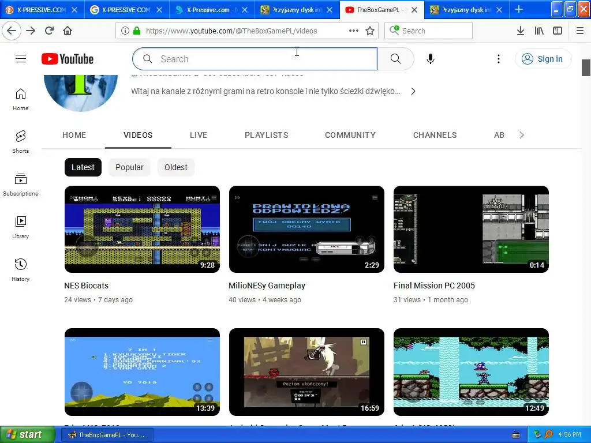Open the Firefox application menu
591x443 pixels.
580,31
